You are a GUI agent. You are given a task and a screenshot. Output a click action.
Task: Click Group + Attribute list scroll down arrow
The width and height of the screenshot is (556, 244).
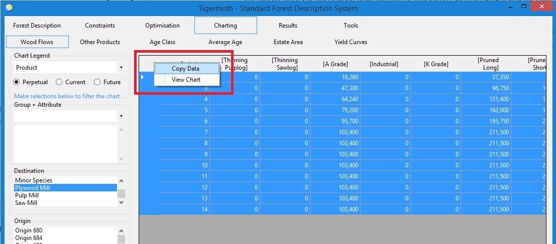pos(121,158)
